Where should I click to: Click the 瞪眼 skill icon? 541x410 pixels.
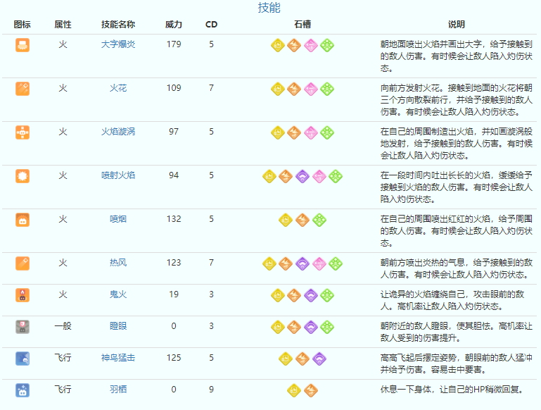(x=23, y=327)
